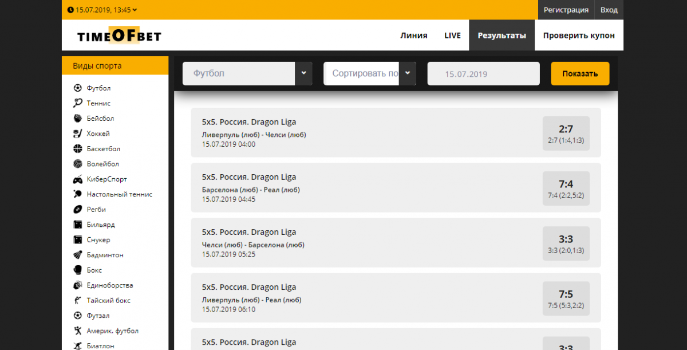Click the gamepad icon for КиберСпорт
Image resolution: width=687 pixels, height=350 pixels.
click(78, 179)
